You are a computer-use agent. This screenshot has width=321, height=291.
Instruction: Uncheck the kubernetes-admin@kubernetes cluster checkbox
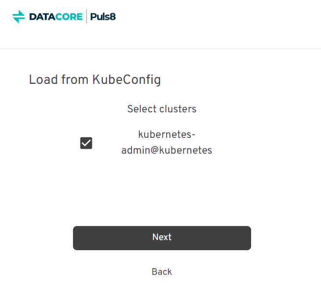tap(86, 143)
